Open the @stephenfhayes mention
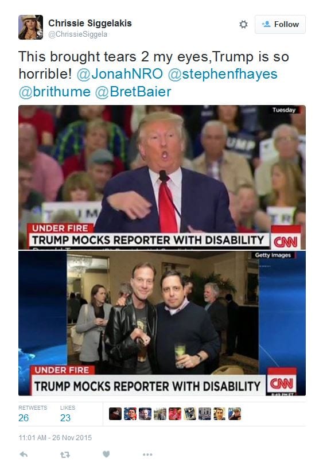323x470 pixels. click(223, 75)
